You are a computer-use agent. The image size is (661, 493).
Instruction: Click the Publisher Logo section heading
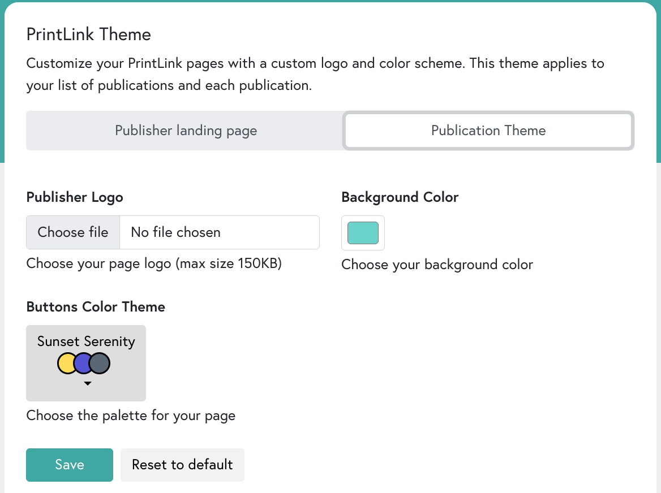74,197
